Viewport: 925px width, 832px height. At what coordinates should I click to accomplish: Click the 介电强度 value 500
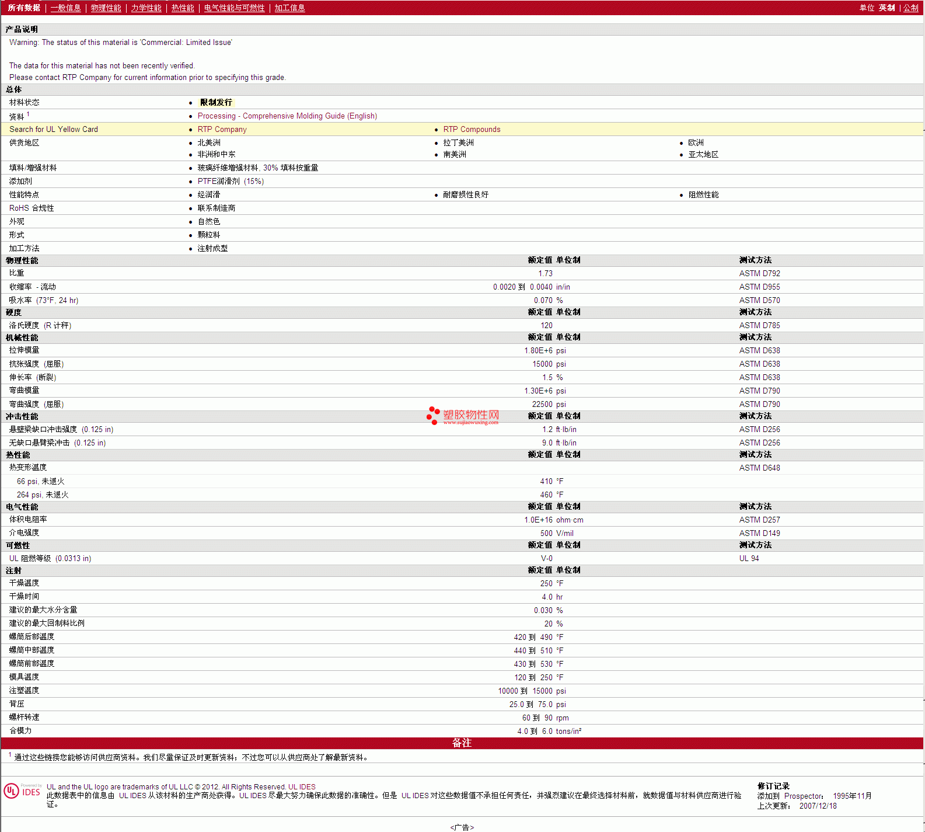click(546, 533)
